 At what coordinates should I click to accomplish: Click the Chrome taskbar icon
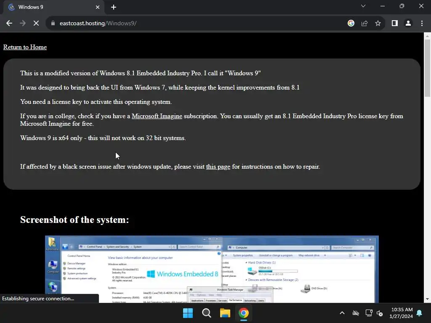pyautogui.click(x=244, y=313)
